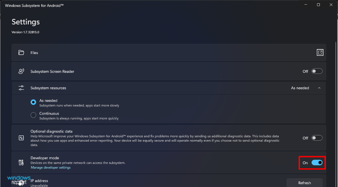Click the Subsystem resources section header
The height and width of the screenshot is (187, 338).
[x=150, y=88]
